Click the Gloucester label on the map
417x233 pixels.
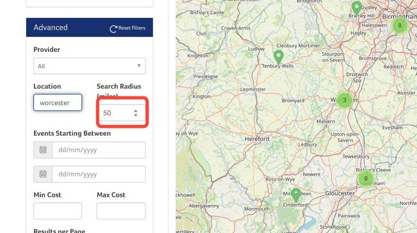click(x=340, y=193)
